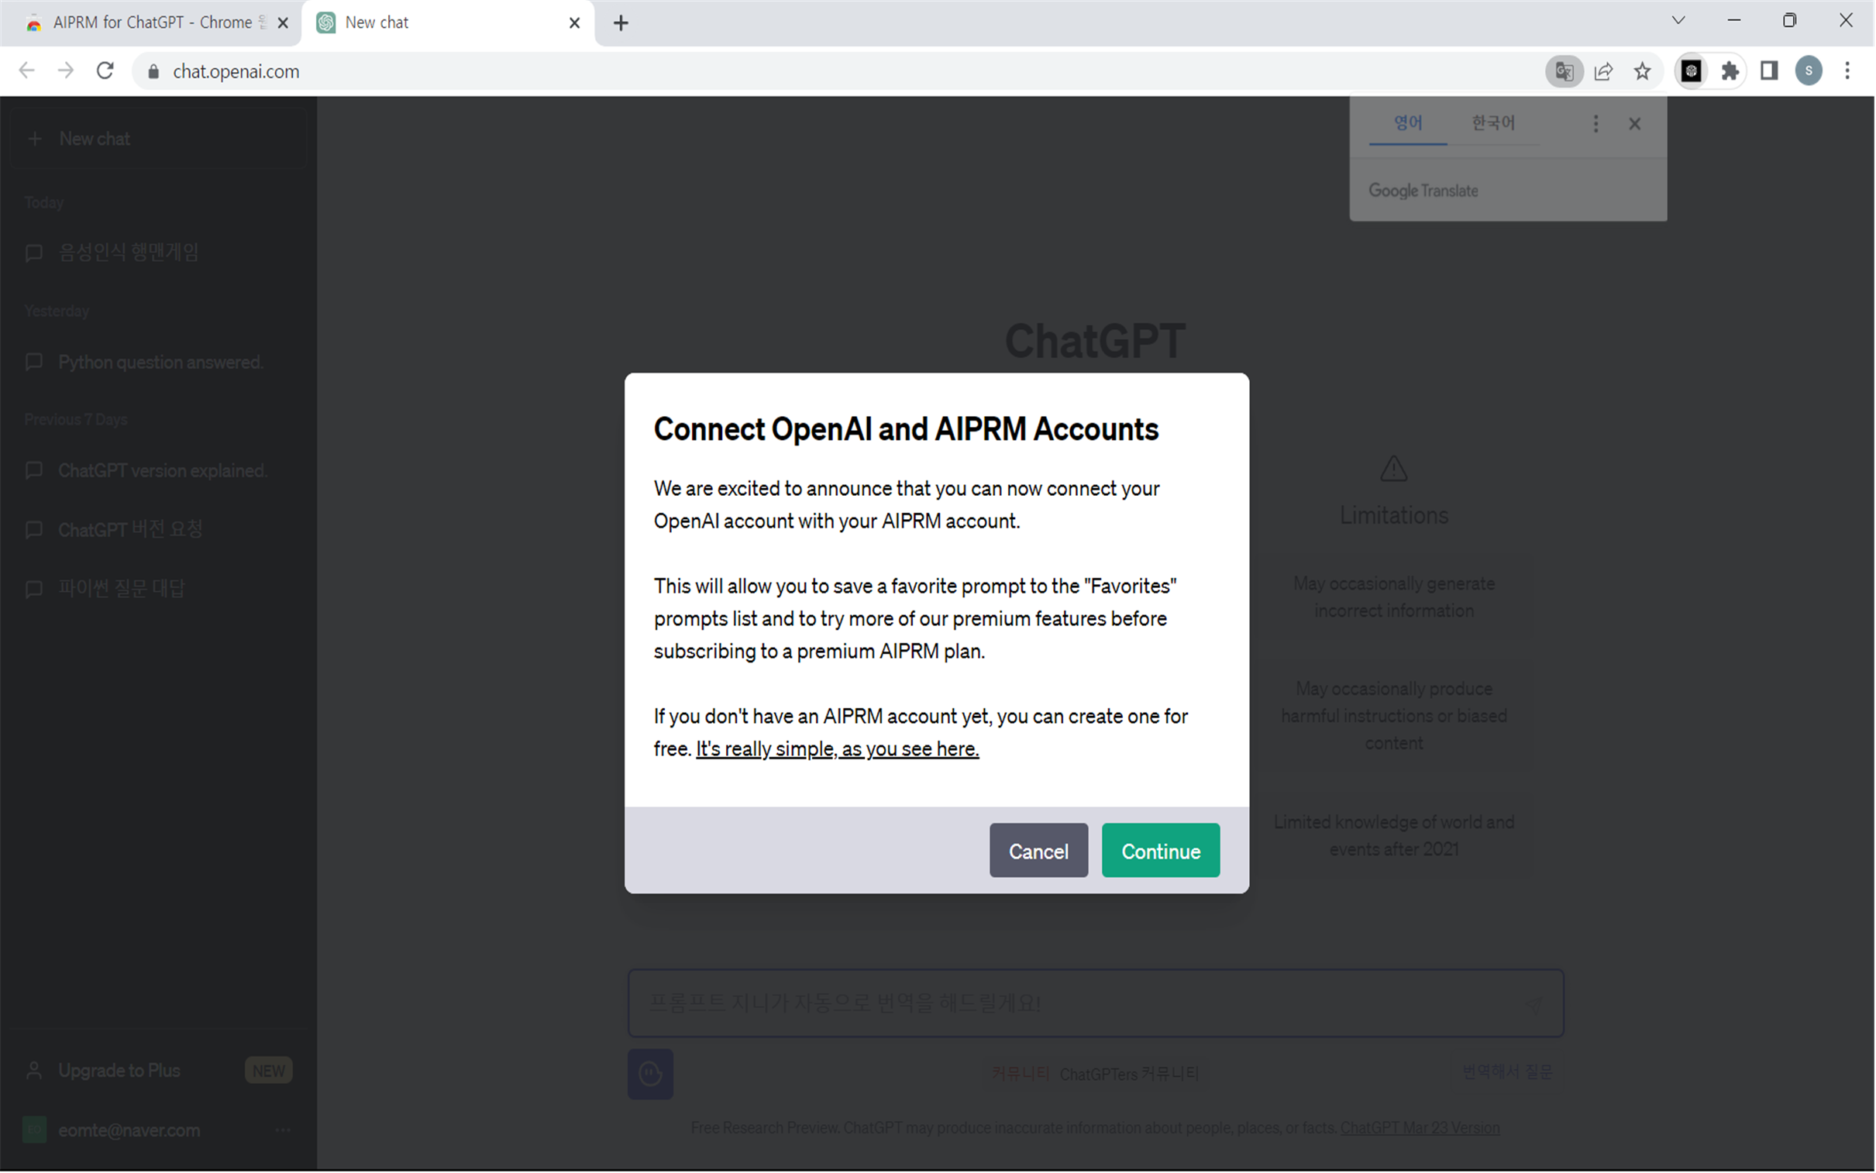Open the Chrome three-dot menu
The width and height of the screenshot is (1876, 1173).
(x=1848, y=71)
